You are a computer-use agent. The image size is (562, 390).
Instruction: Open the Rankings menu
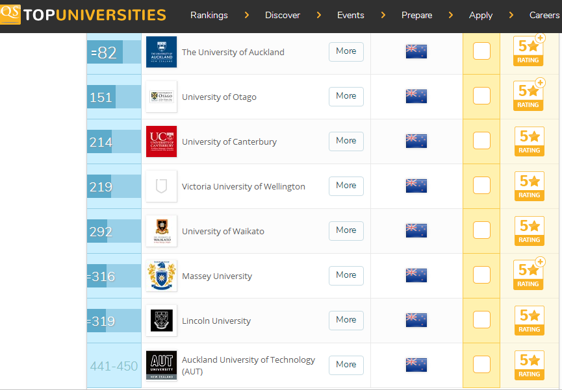209,15
